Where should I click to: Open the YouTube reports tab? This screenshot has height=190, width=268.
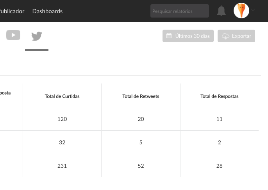click(13, 35)
